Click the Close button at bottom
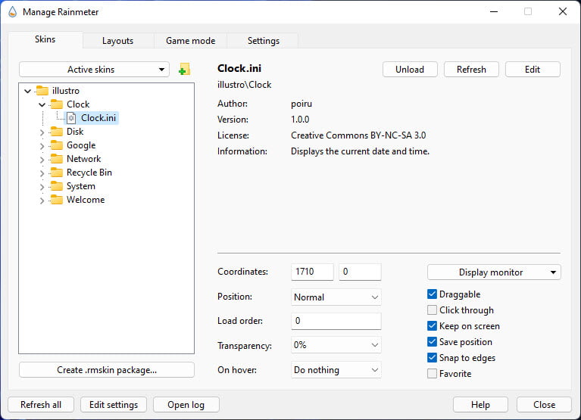 coord(544,404)
